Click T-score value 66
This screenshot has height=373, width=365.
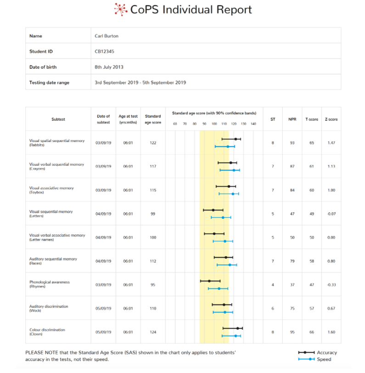312,332
